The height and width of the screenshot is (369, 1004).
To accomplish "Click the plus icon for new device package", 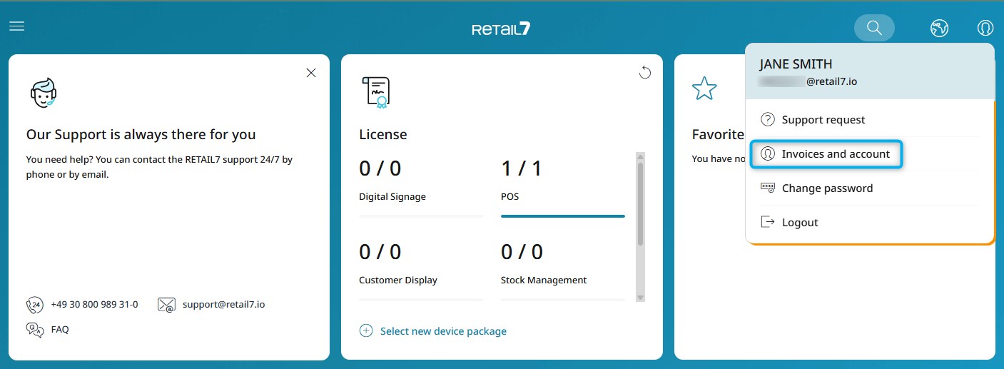I will 366,330.
